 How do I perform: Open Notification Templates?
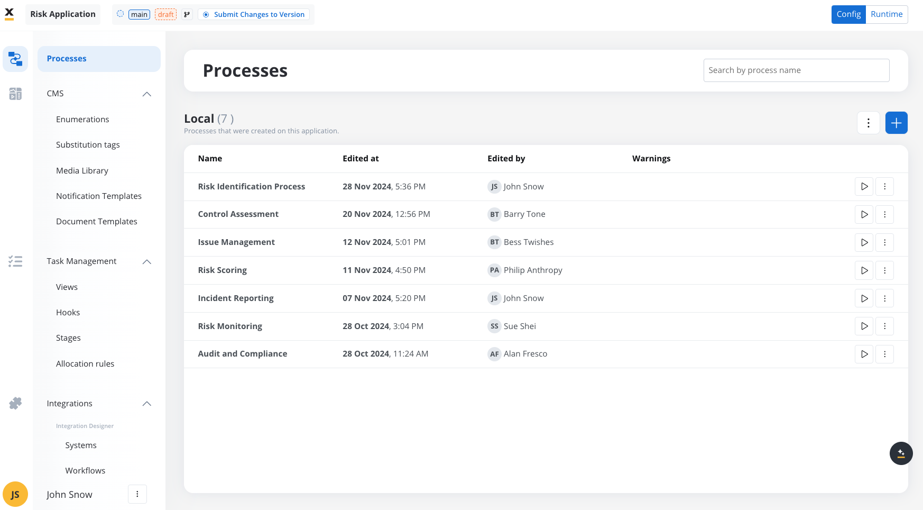(99, 196)
